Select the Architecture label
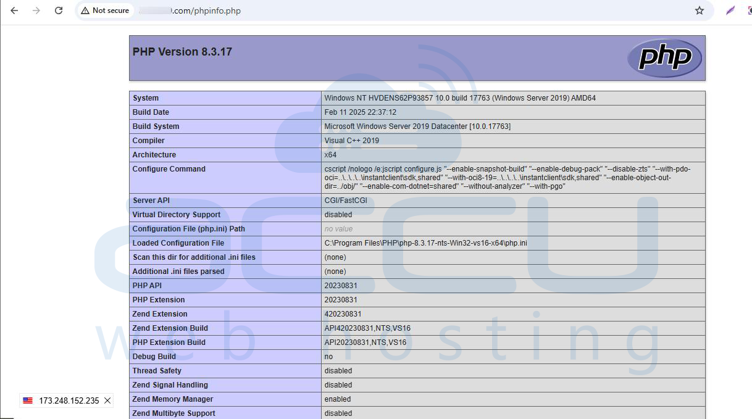Image resolution: width=752 pixels, height=419 pixels. click(154, 155)
